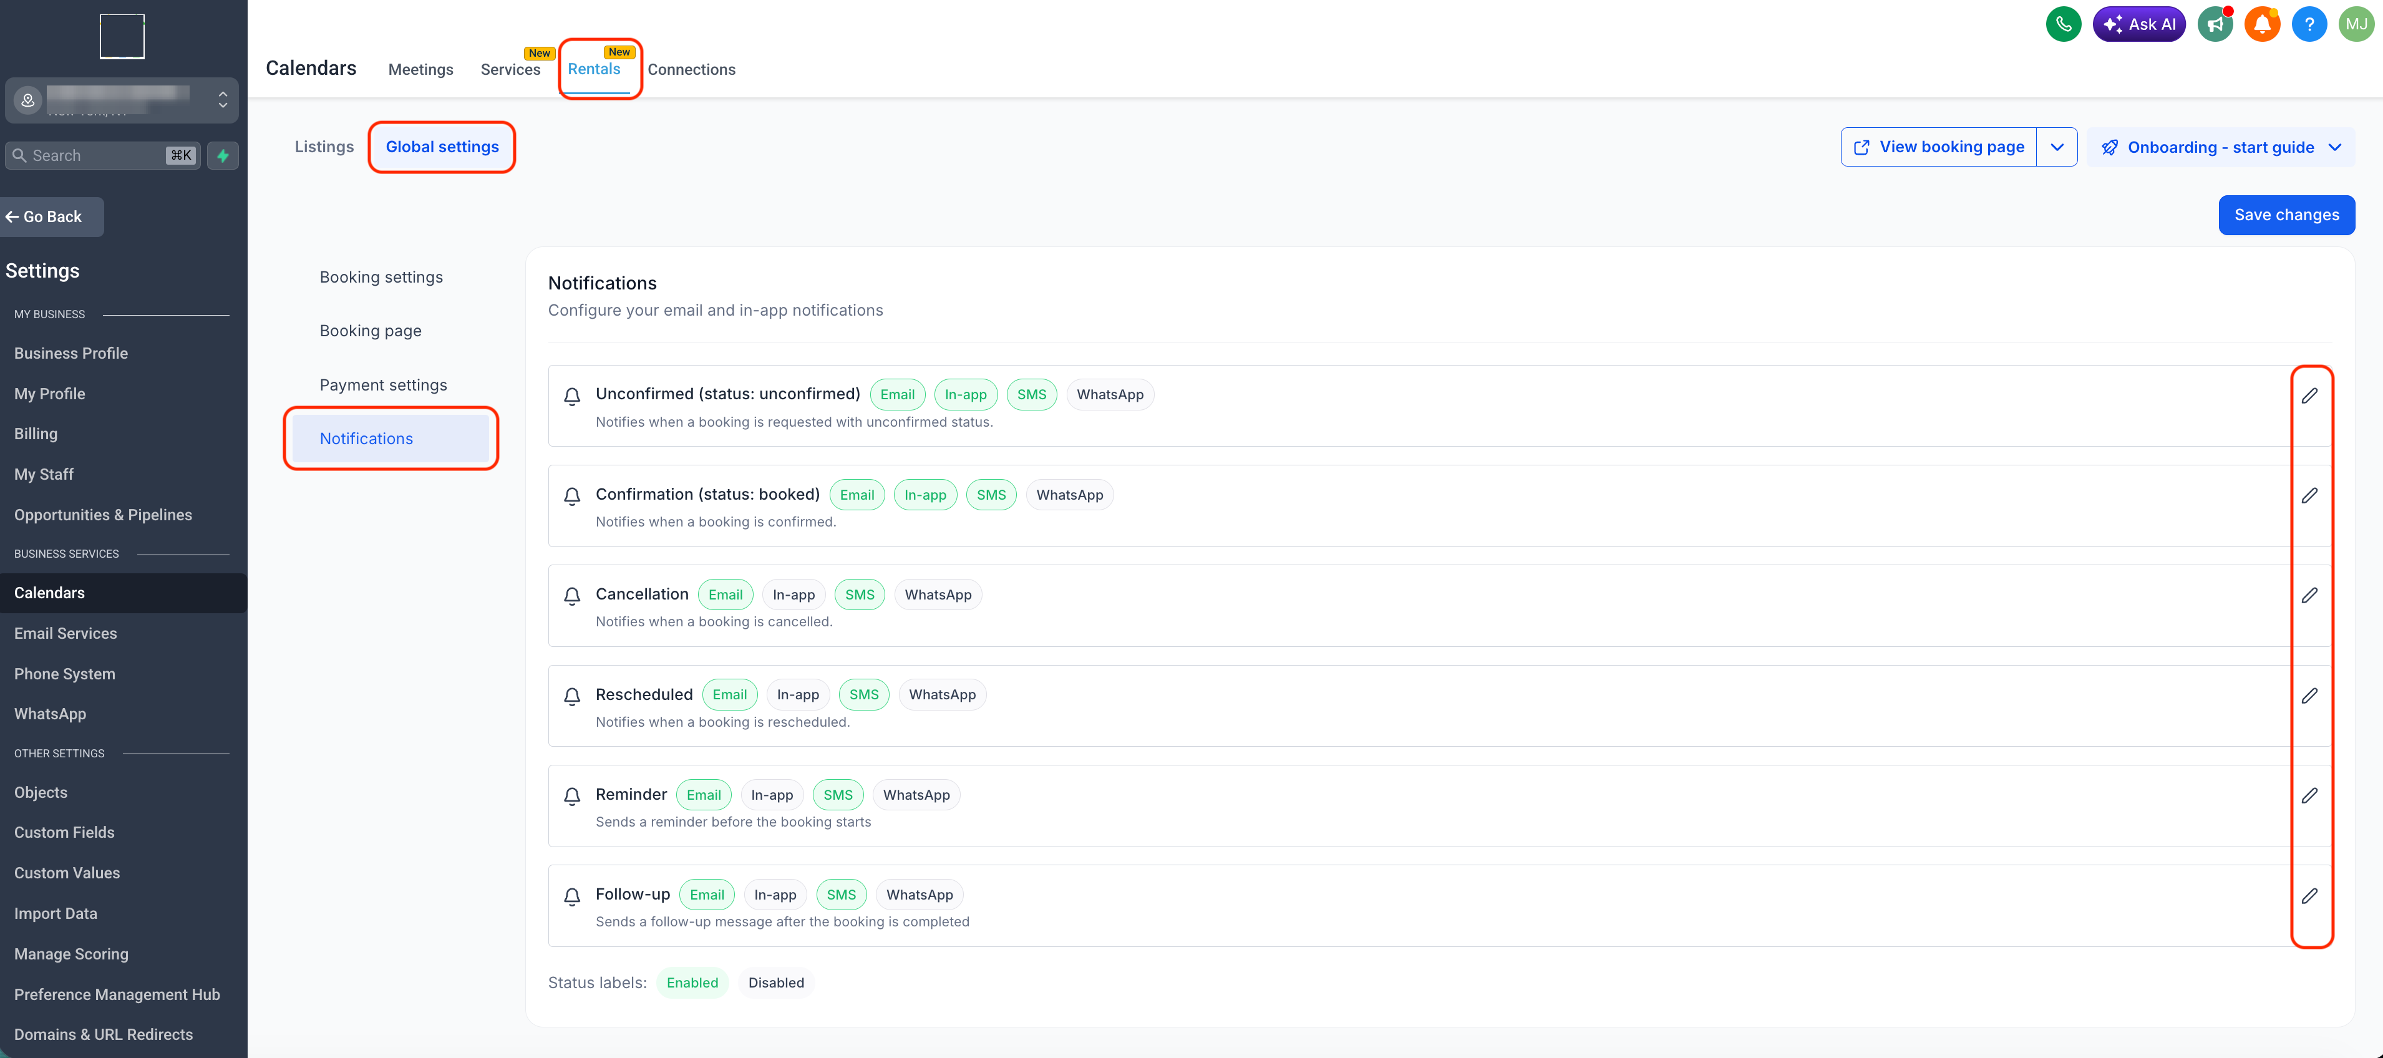The height and width of the screenshot is (1058, 2383).
Task: Open Phone System settings
Action: click(64, 674)
